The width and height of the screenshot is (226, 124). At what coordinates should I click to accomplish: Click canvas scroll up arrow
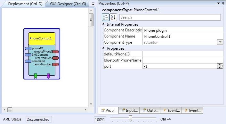click(x=91, y=11)
